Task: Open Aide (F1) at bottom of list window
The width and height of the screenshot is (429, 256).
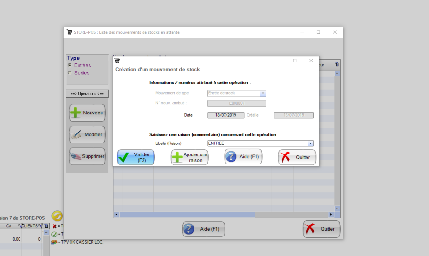Action: 204,229
